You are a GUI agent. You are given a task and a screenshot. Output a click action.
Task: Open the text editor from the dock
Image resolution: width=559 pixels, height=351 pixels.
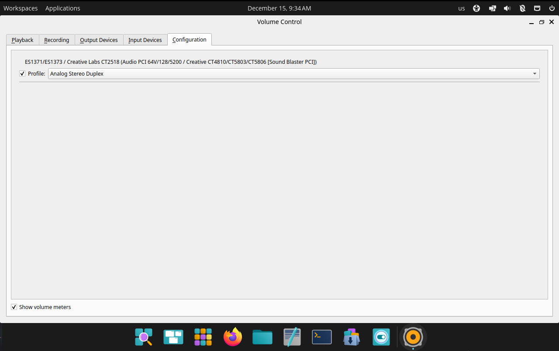coord(292,337)
